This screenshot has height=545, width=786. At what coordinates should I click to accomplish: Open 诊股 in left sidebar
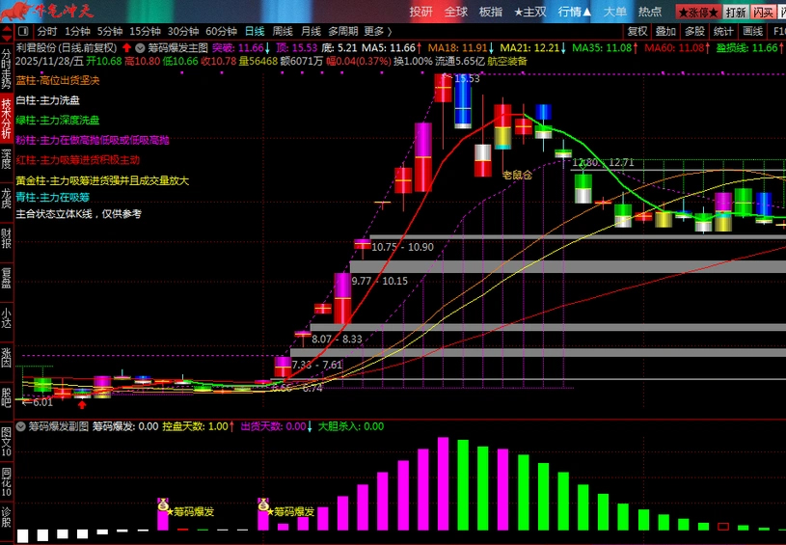click(6, 518)
